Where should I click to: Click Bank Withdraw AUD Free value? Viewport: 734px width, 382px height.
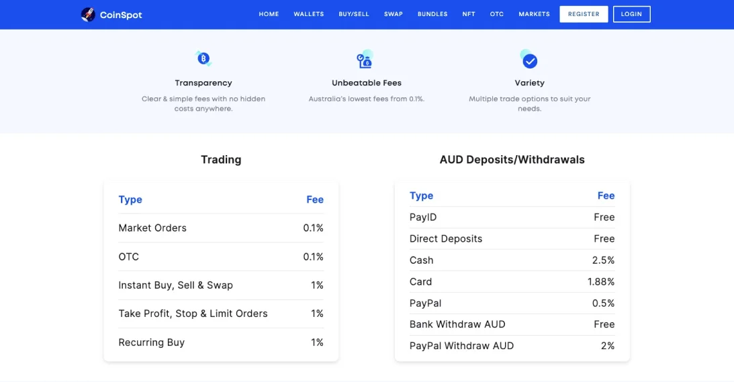(x=604, y=324)
